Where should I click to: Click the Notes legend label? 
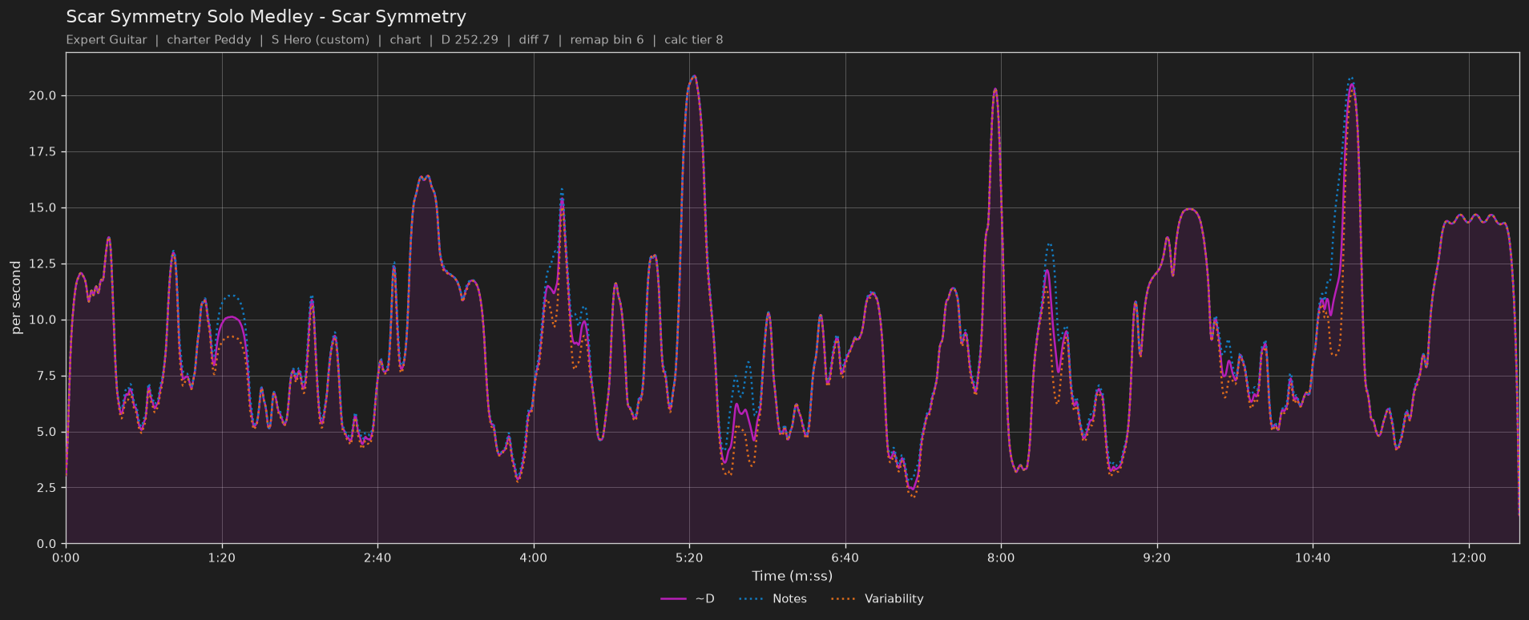pos(789,598)
